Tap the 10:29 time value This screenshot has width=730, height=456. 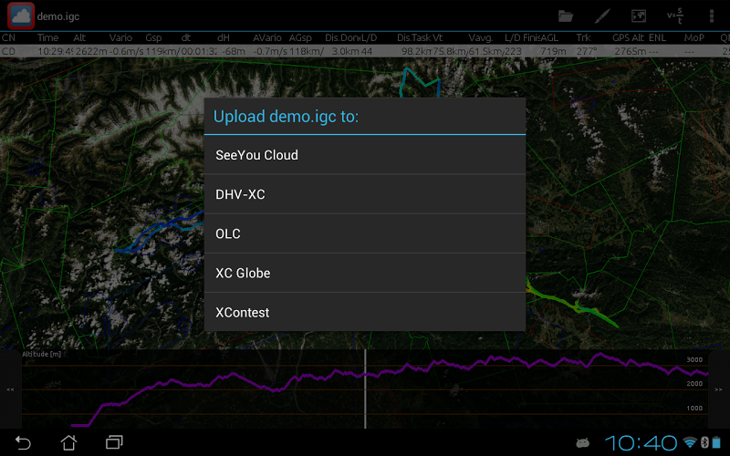[x=55, y=51]
